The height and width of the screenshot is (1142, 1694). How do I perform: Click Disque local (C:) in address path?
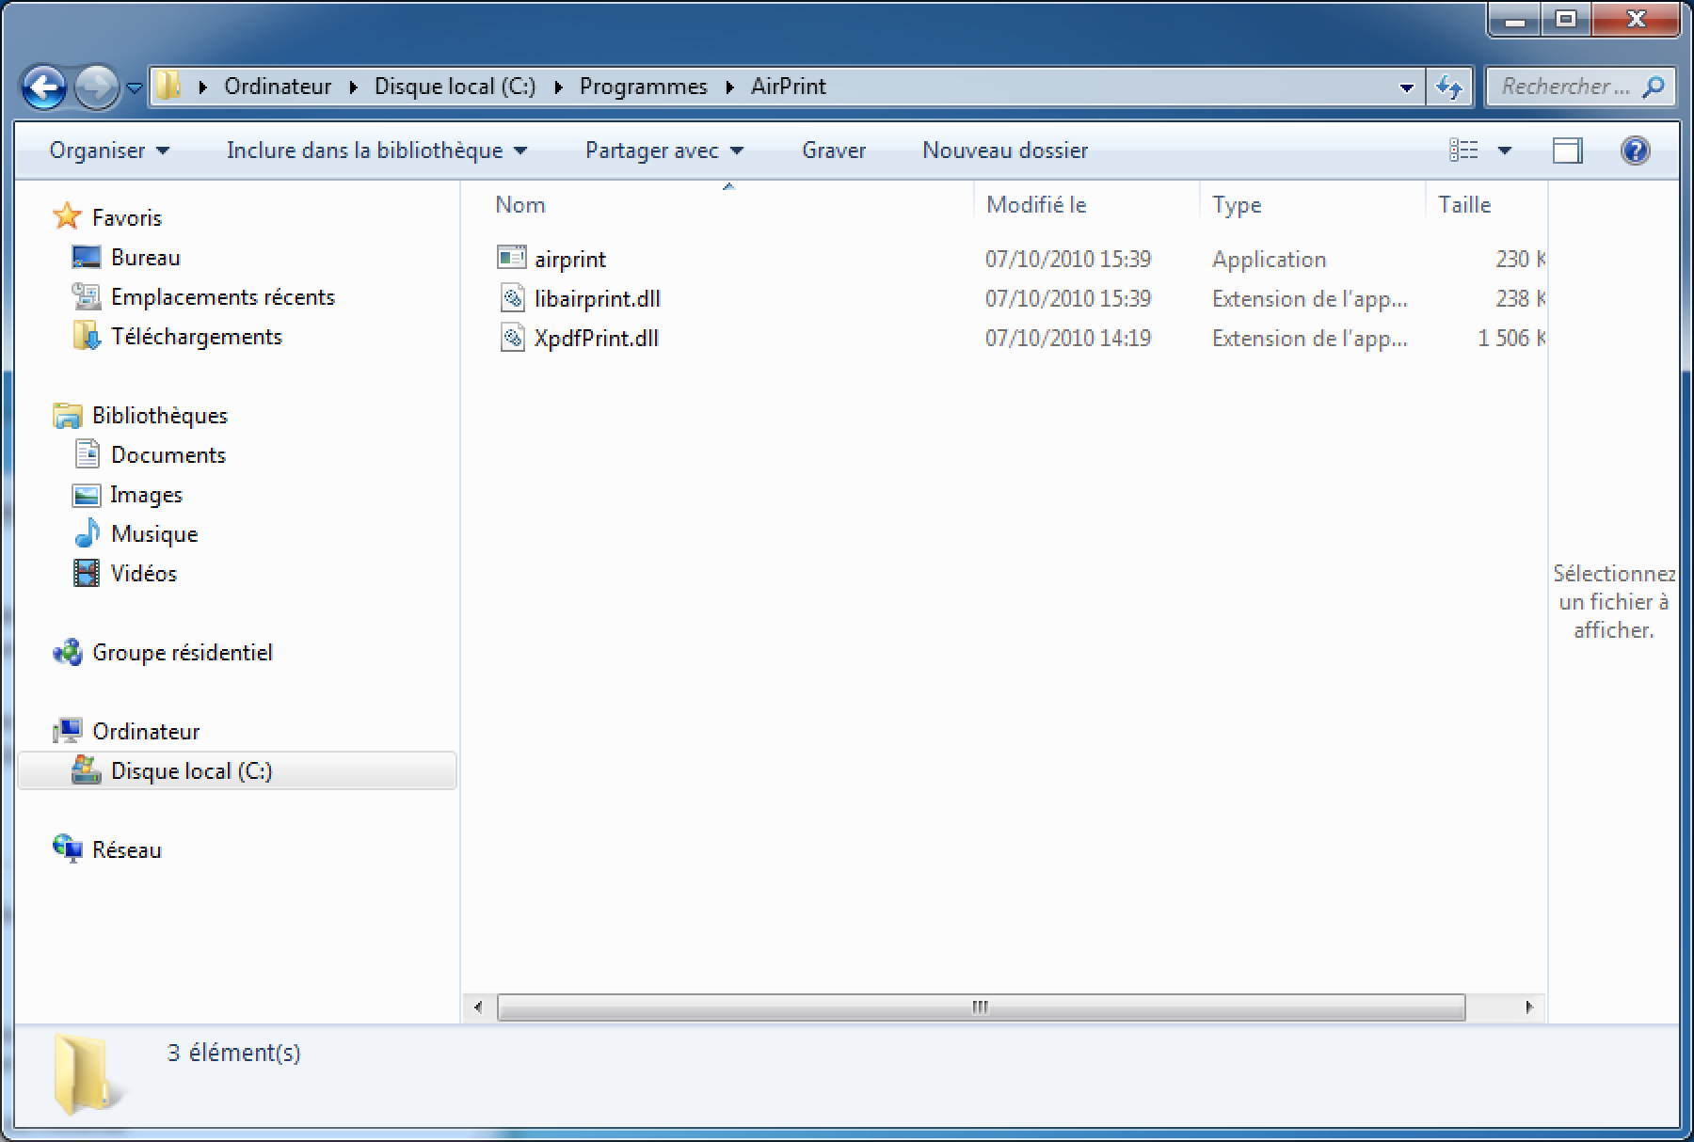click(x=455, y=87)
